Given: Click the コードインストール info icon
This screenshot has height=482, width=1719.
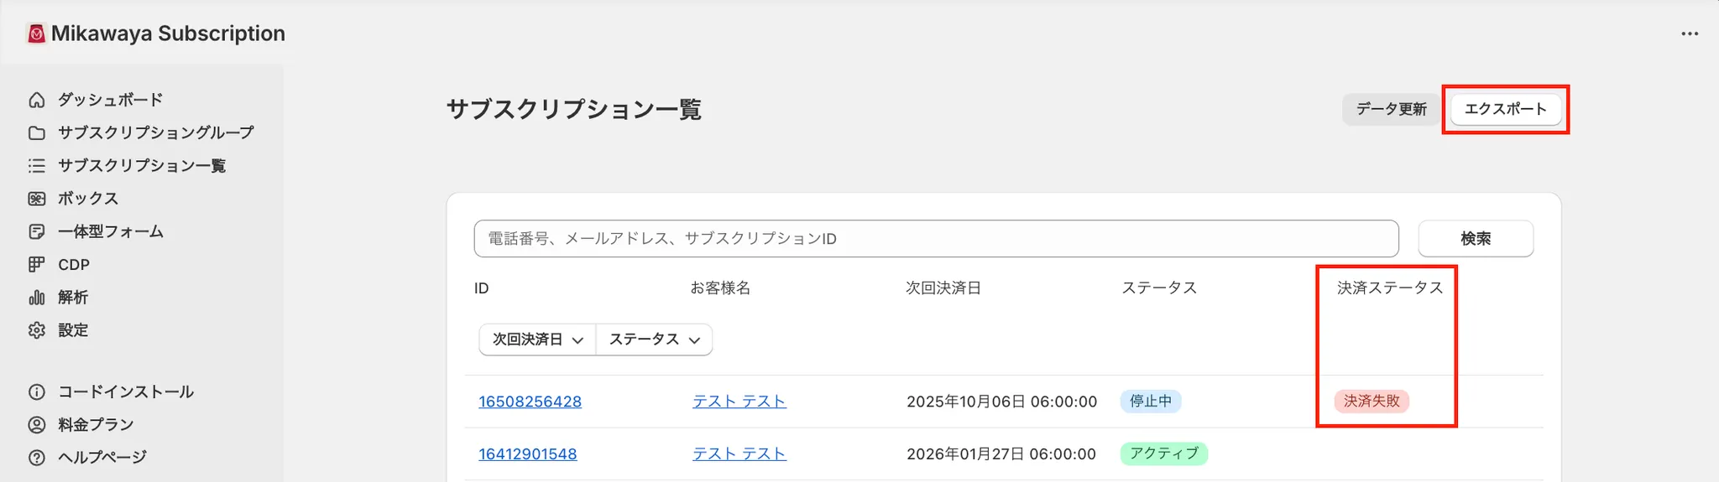Looking at the screenshot, I should pyautogui.click(x=37, y=392).
